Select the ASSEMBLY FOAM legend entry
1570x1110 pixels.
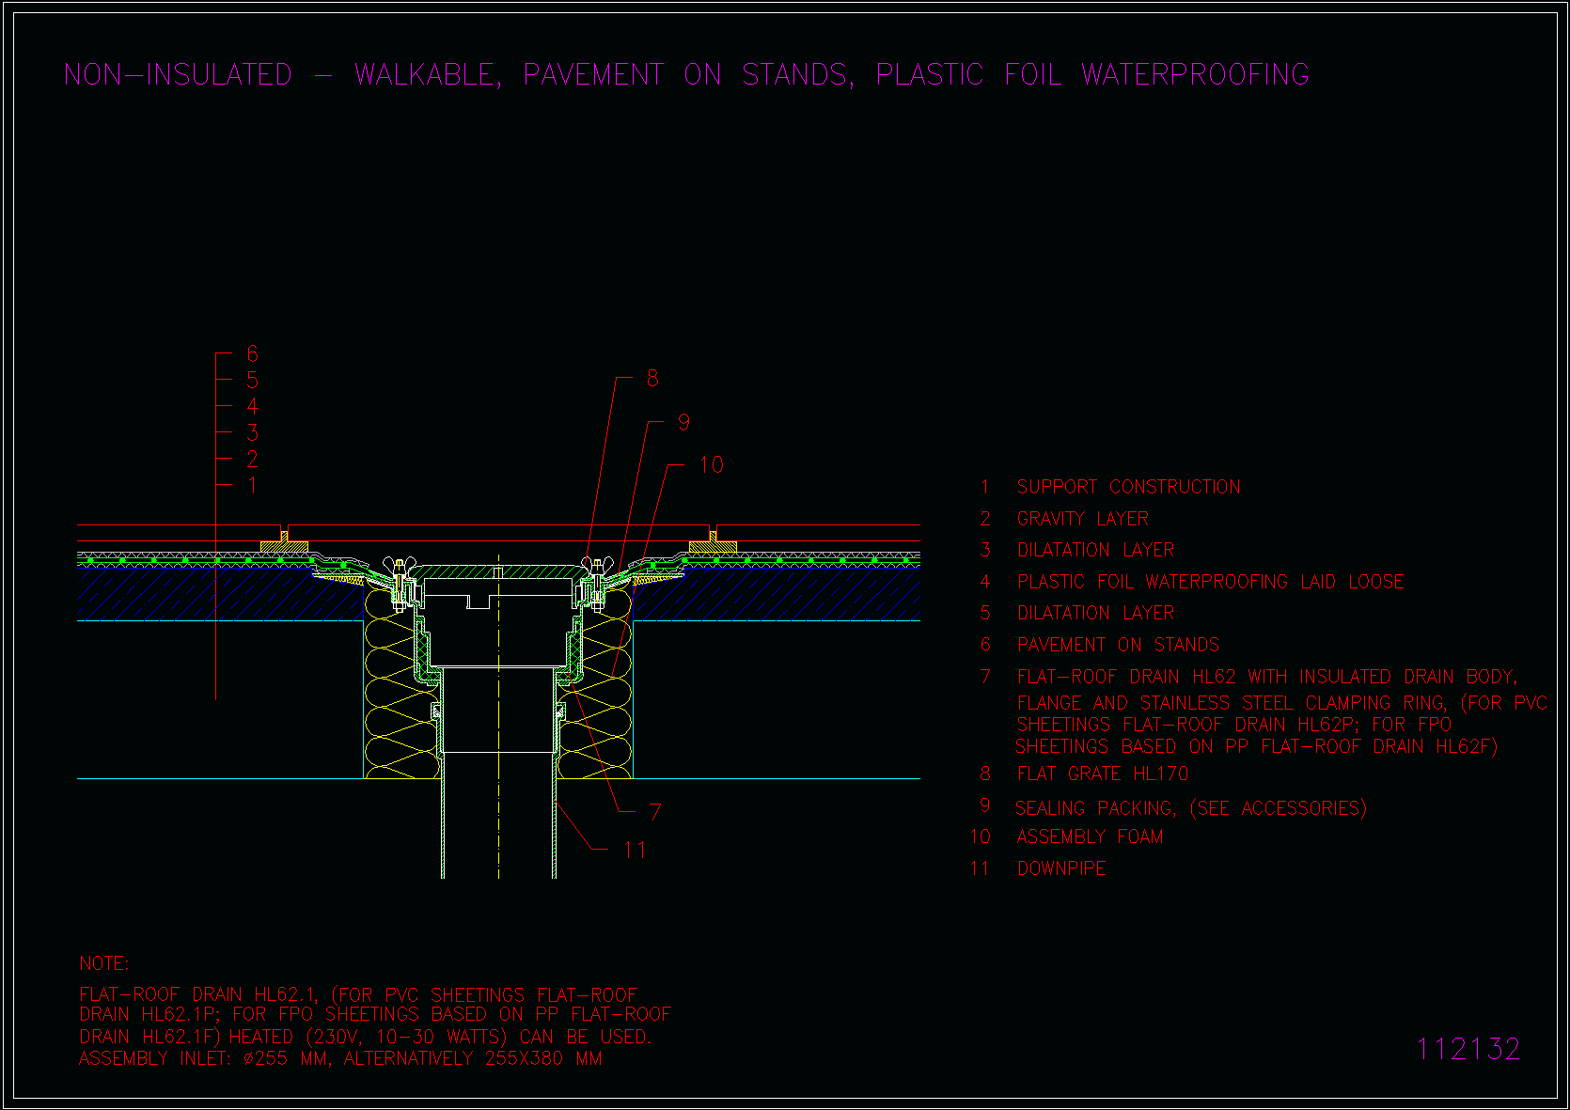click(x=1090, y=836)
